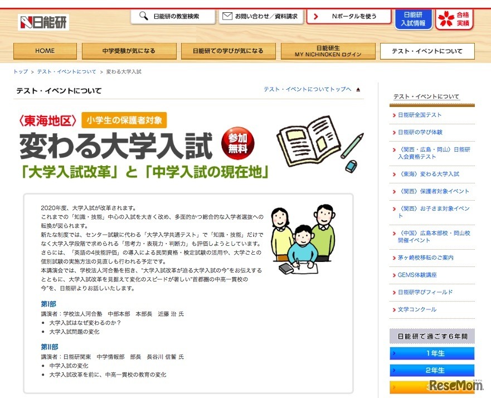Click the envelope icon for お問い合わせ
The image size is (491, 398).
coord(227,16)
